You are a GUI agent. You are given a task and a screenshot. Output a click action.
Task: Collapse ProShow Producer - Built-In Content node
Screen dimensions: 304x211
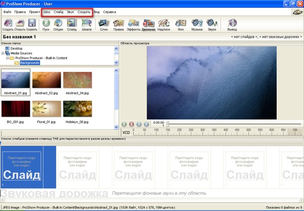pyautogui.click(x=8, y=58)
